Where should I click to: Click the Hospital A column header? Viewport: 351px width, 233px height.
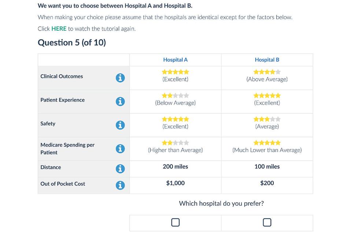point(175,60)
